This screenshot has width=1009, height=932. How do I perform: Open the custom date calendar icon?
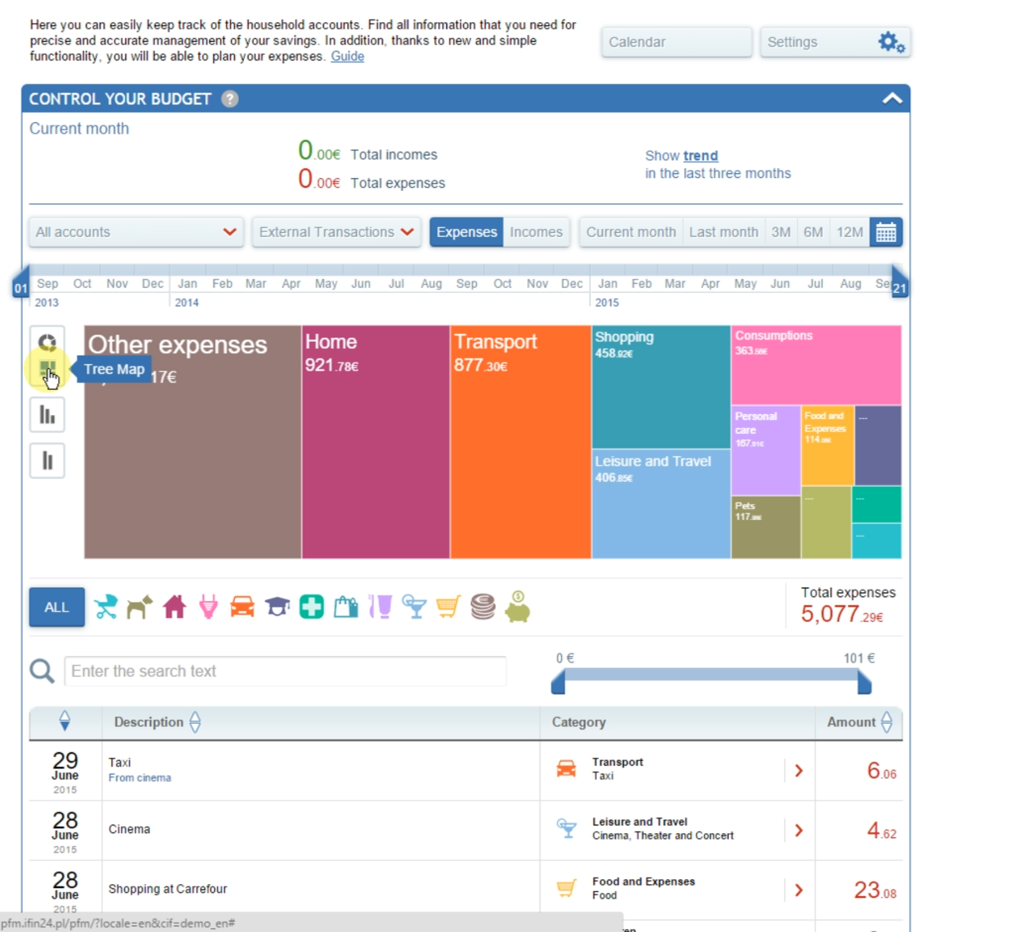885,232
